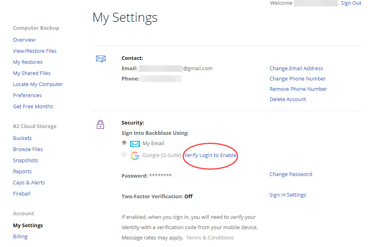Click the 'Contact:' section label

[x=132, y=58]
